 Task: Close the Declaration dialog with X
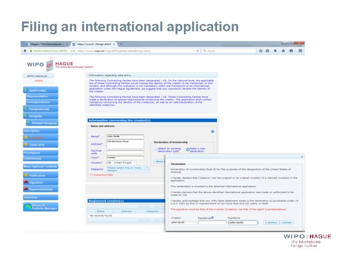(302, 157)
